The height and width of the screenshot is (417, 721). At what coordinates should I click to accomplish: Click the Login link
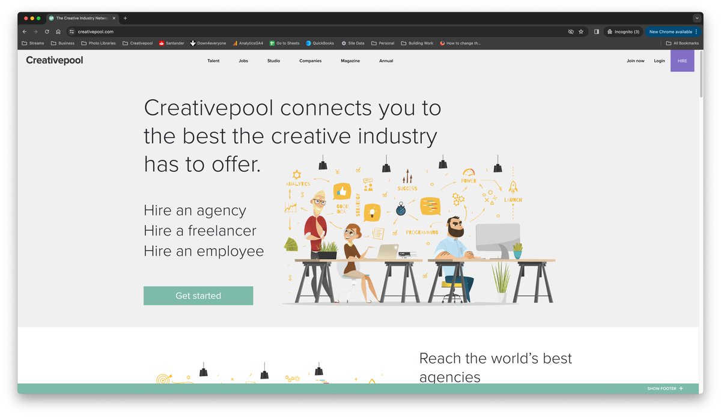659,61
